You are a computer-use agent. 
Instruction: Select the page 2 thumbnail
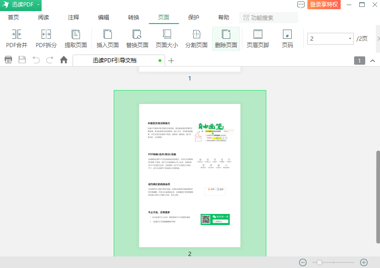(x=190, y=176)
